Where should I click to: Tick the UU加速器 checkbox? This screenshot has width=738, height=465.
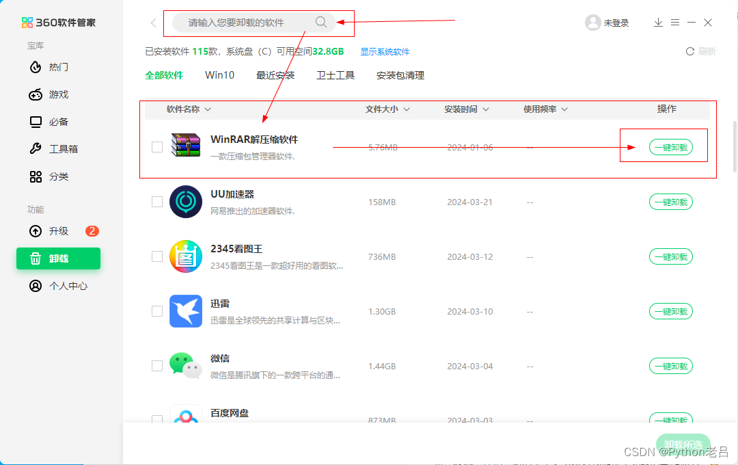tap(157, 202)
